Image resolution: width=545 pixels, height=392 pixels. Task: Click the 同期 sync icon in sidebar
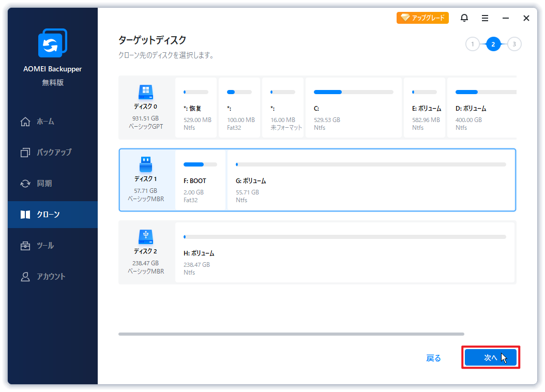pyautogui.click(x=25, y=184)
